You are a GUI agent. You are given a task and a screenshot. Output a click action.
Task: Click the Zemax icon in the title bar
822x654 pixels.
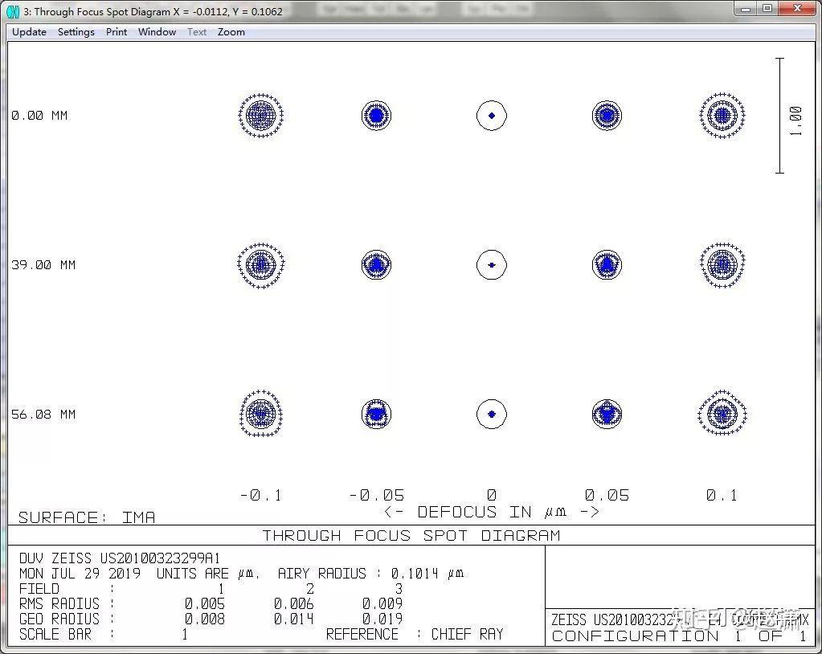tap(13, 11)
